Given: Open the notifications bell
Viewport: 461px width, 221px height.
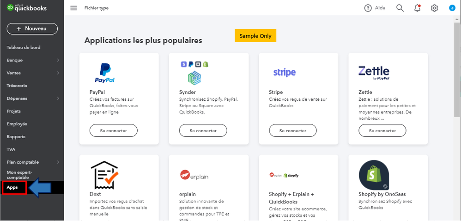Looking at the screenshot, I should 418,8.
